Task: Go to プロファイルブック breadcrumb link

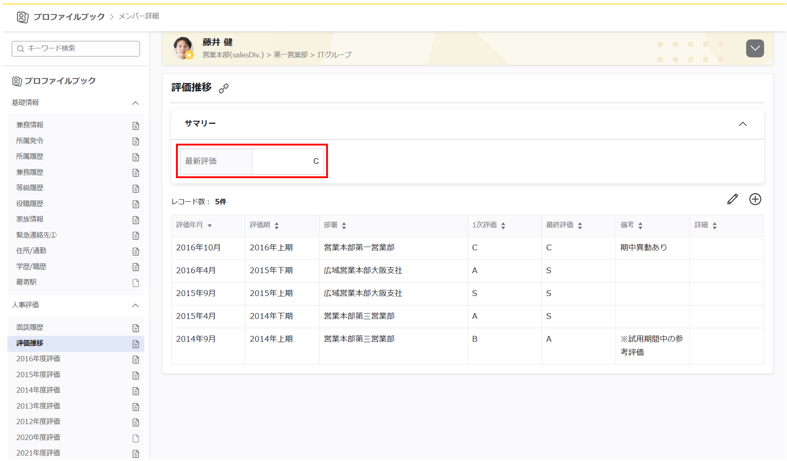Action: tap(69, 17)
